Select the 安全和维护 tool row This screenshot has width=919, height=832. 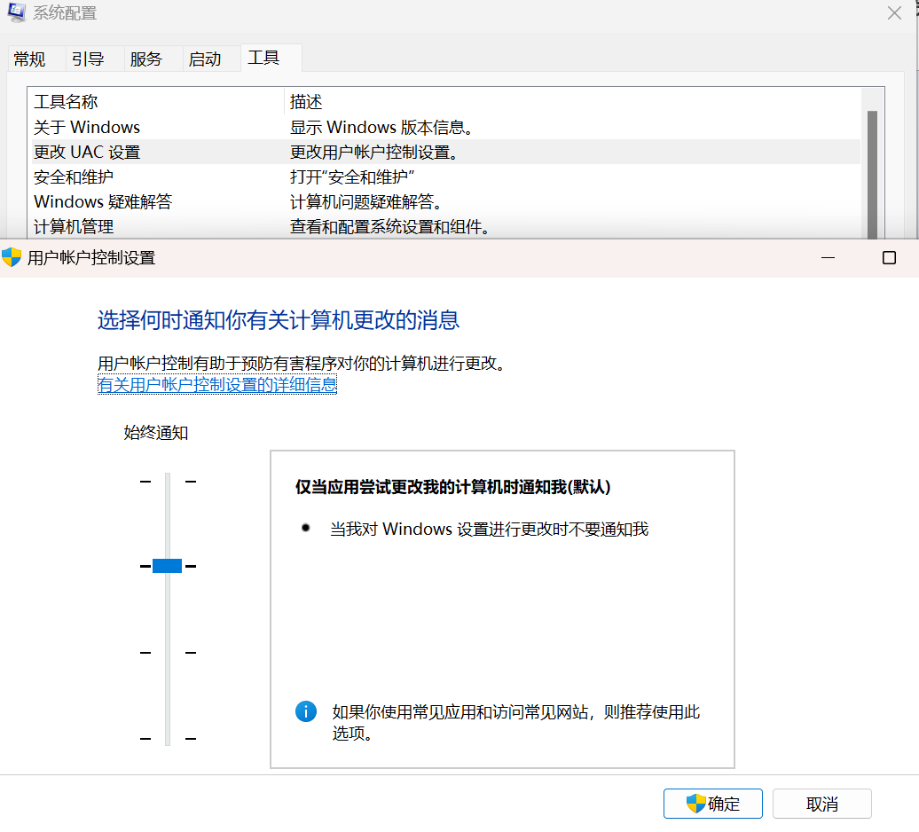pyautogui.click(x=74, y=177)
